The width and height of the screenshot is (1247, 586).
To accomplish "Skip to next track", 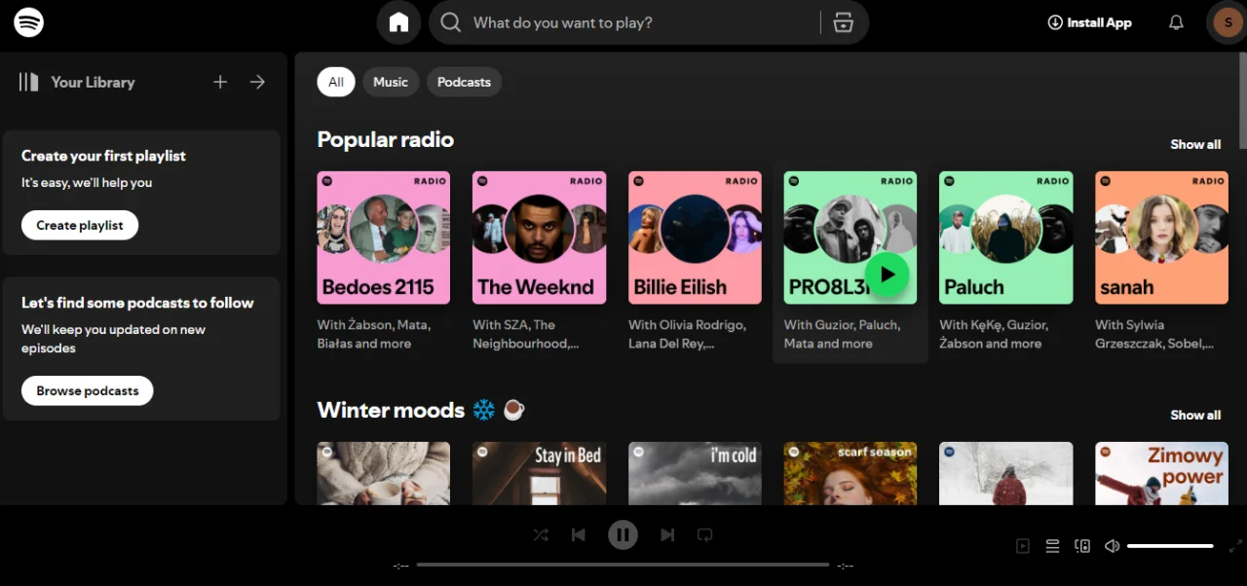I will coord(667,534).
